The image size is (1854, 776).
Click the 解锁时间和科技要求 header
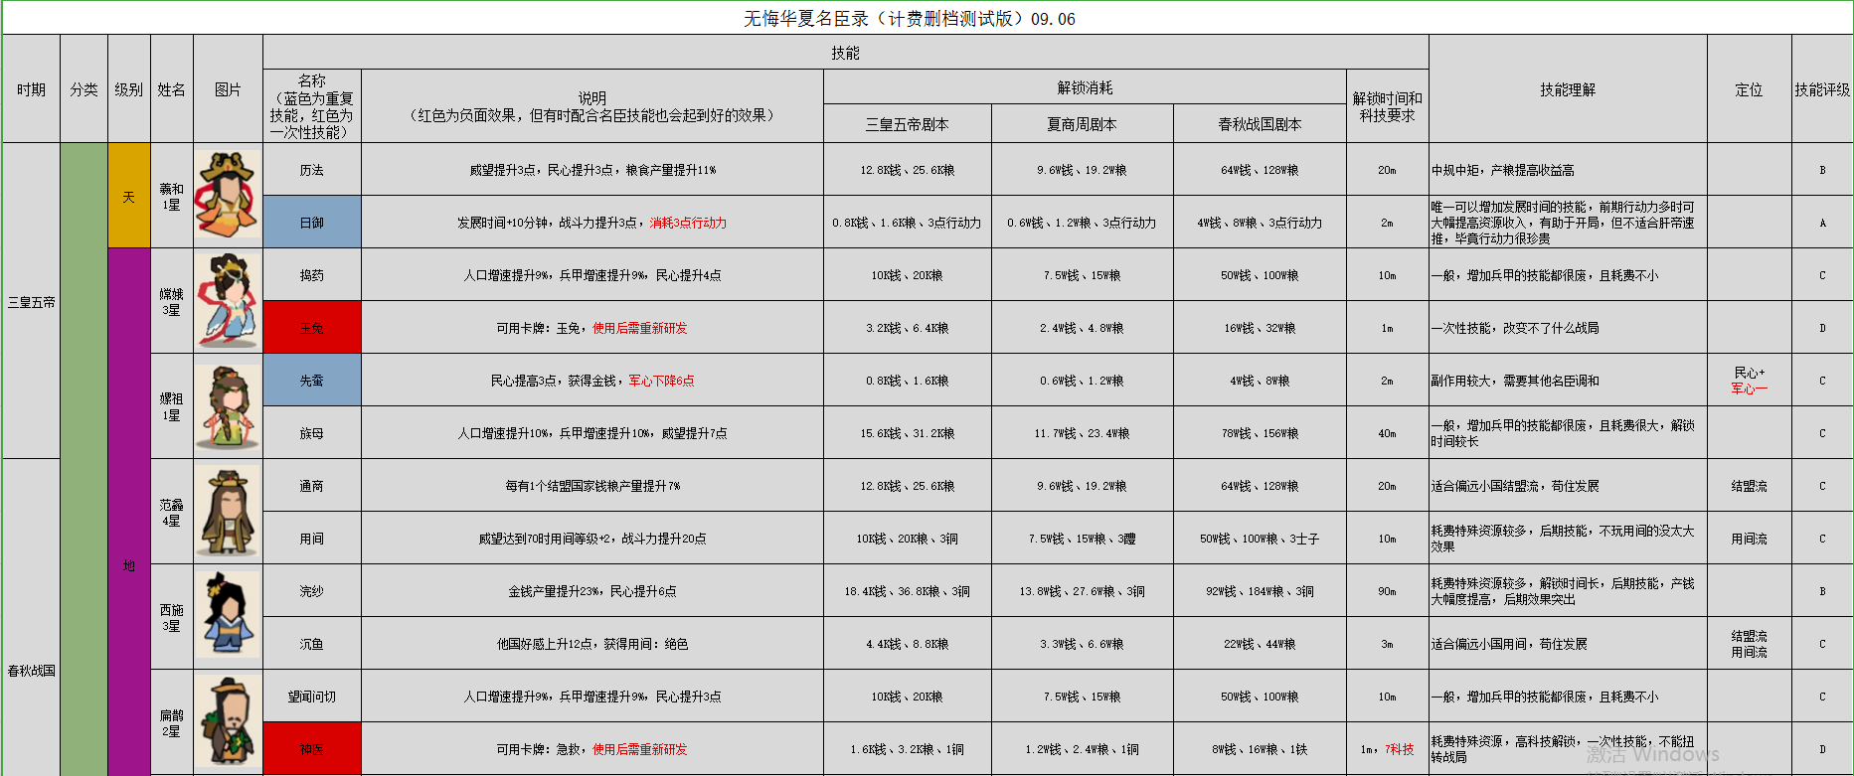point(1388,106)
